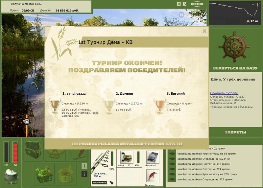
Task: Close the tournament results dialog
Action: [204, 31]
